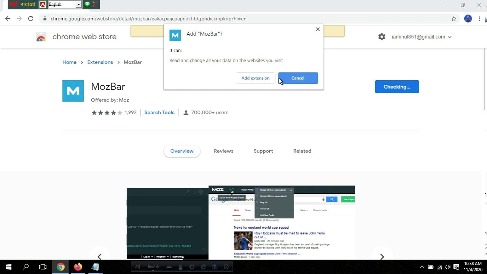This screenshot has width=487, height=274.
Task: Go back with browser back arrow
Action: click(x=8, y=19)
